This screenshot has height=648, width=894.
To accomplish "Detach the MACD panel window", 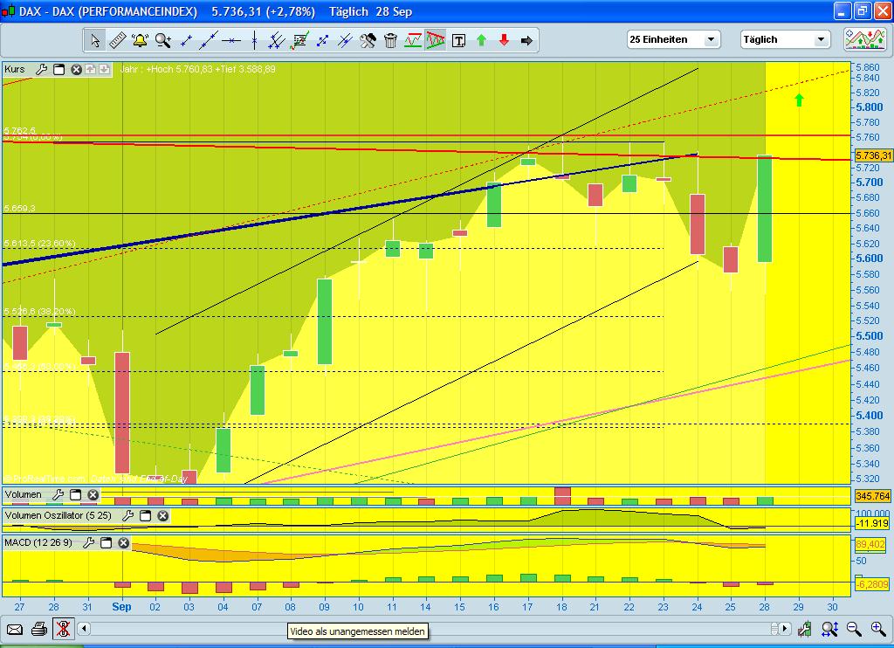I will pos(106,542).
